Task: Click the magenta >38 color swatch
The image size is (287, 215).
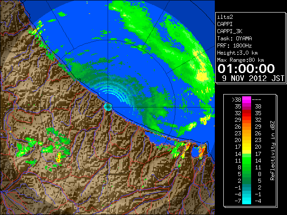Action: pyautogui.click(x=247, y=99)
